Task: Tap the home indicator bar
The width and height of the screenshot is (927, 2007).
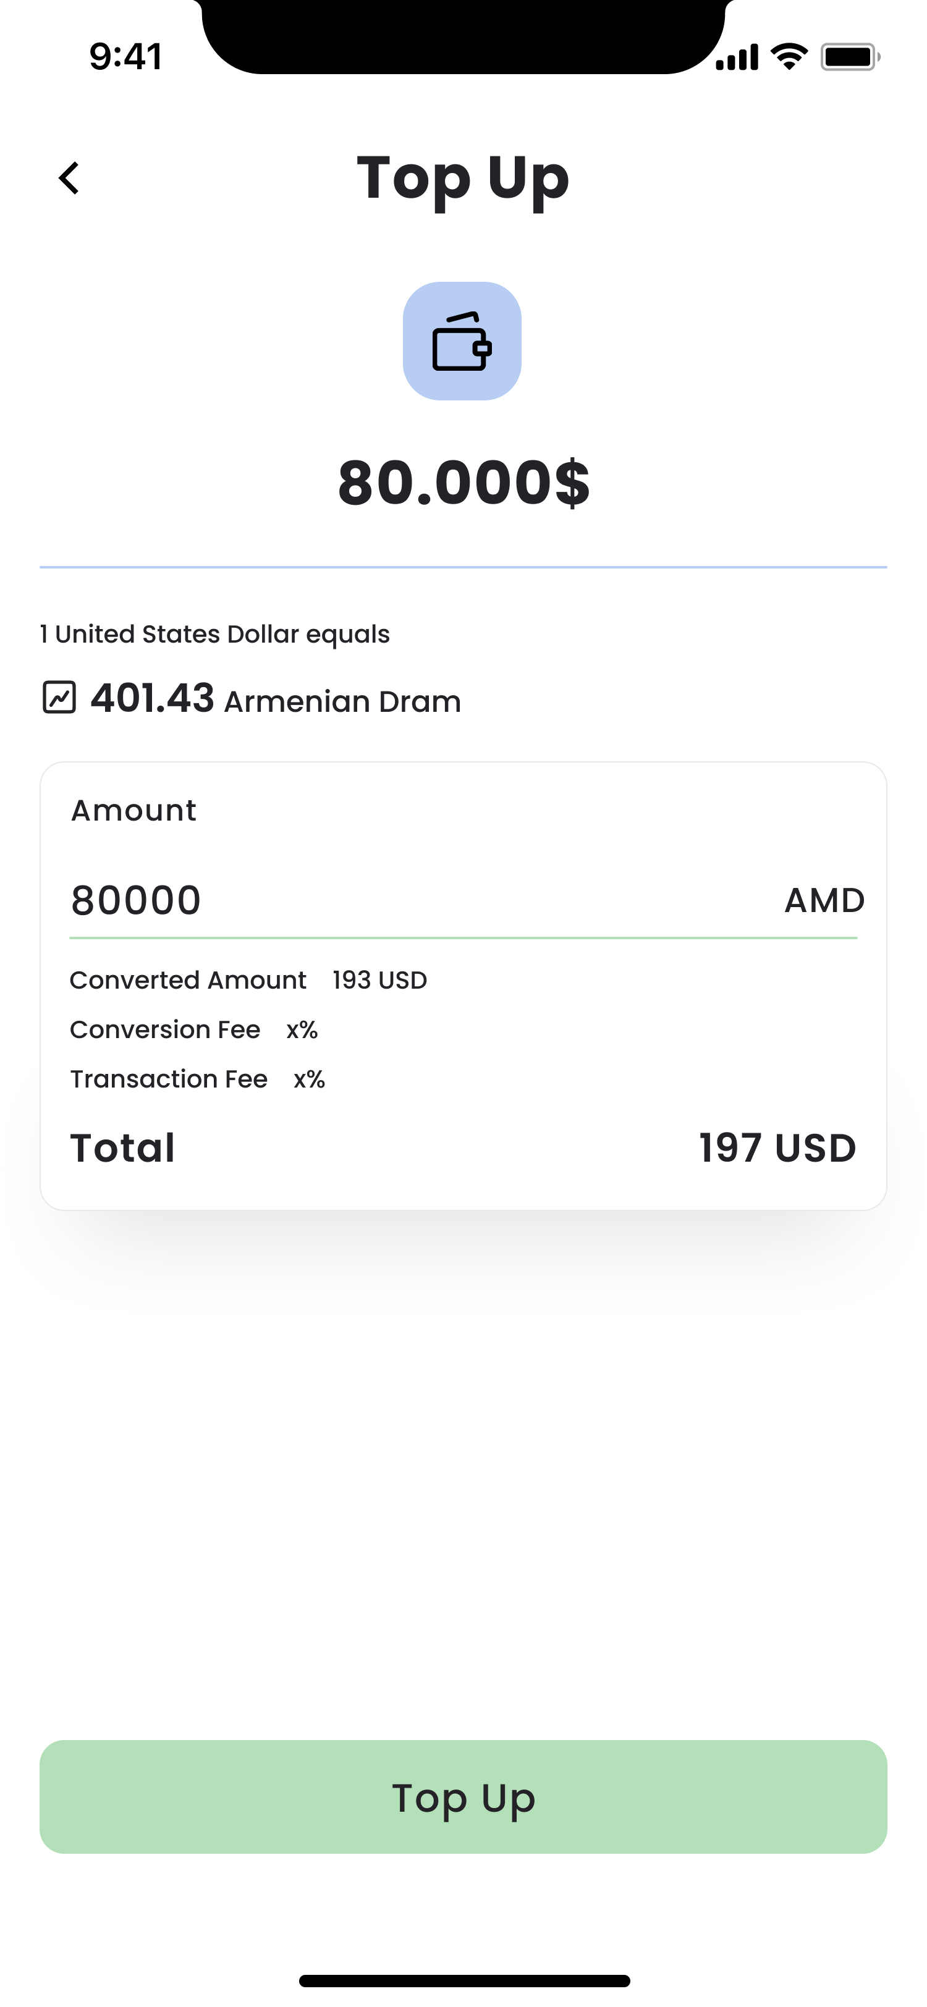Action: [464, 1980]
